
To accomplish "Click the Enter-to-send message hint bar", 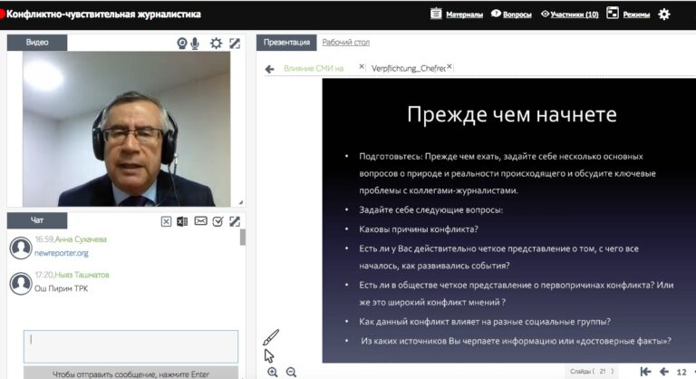I will pyautogui.click(x=130, y=374).
